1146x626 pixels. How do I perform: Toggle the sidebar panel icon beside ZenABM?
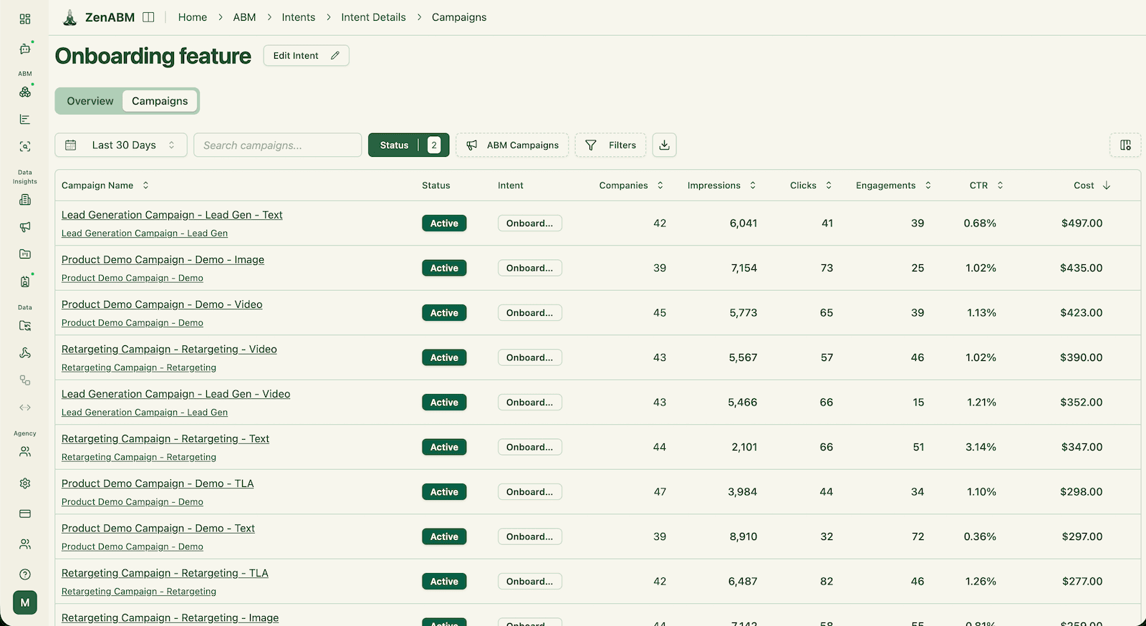[x=148, y=17]
